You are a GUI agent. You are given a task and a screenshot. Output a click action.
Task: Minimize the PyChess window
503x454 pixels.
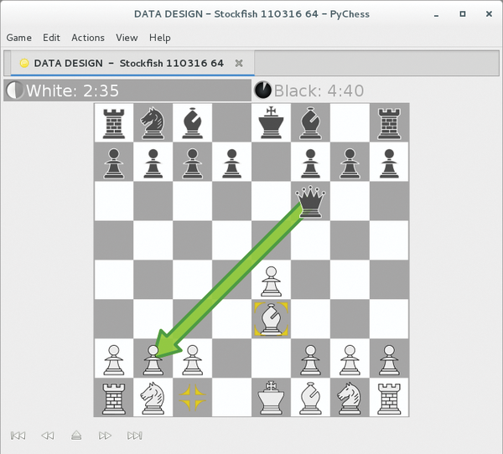click(436, 15)
